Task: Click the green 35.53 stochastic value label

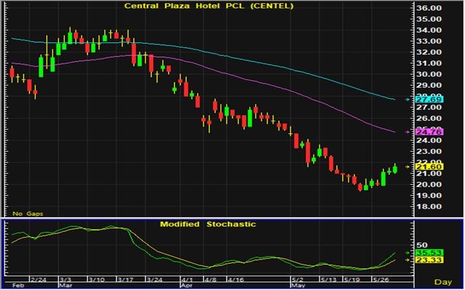Action: (425, 252)
